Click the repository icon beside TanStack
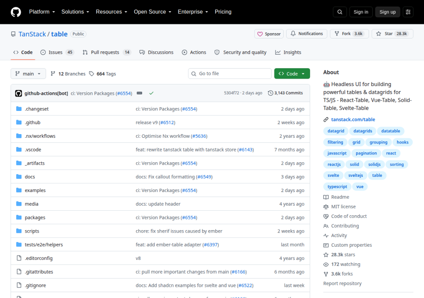Viewport: 424px width, 298px height. (13, 34)
